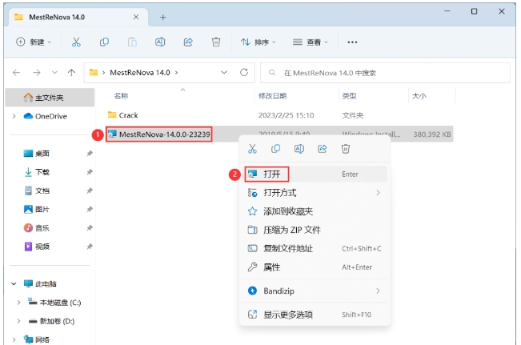
Task: Click the Copy icon in the toolbar
Action: tap(104, 42)
